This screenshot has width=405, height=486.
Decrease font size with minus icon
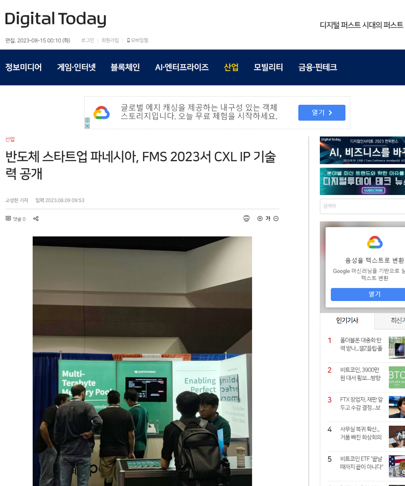pyautogui.click(x=276, y=219)
